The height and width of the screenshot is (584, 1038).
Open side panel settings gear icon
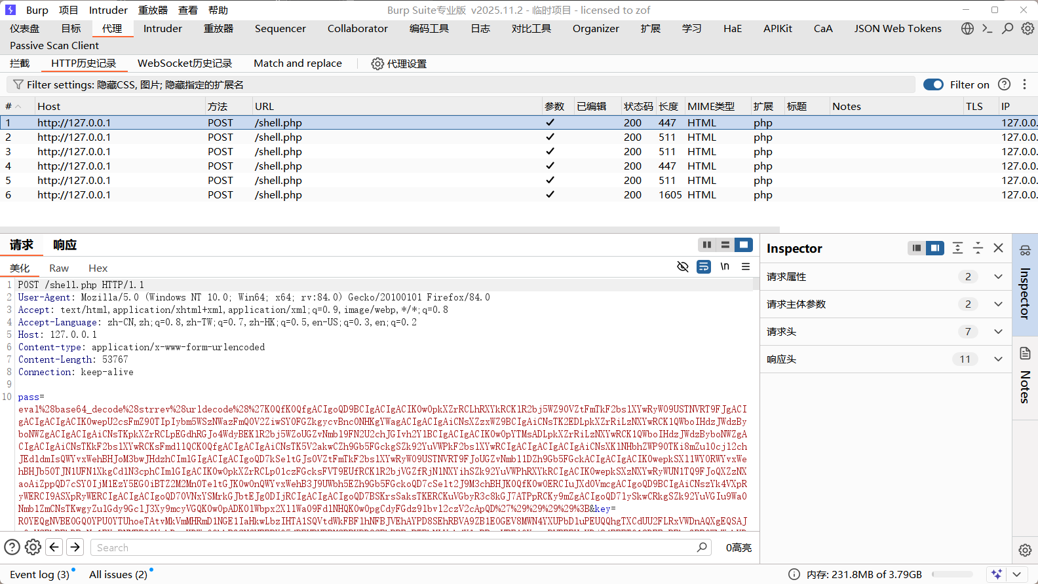pyautogui.click(x=1026, y=550)
